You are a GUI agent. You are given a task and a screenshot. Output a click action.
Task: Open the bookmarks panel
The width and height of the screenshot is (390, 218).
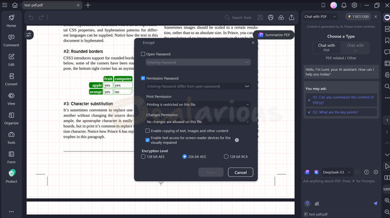[387, 41]
